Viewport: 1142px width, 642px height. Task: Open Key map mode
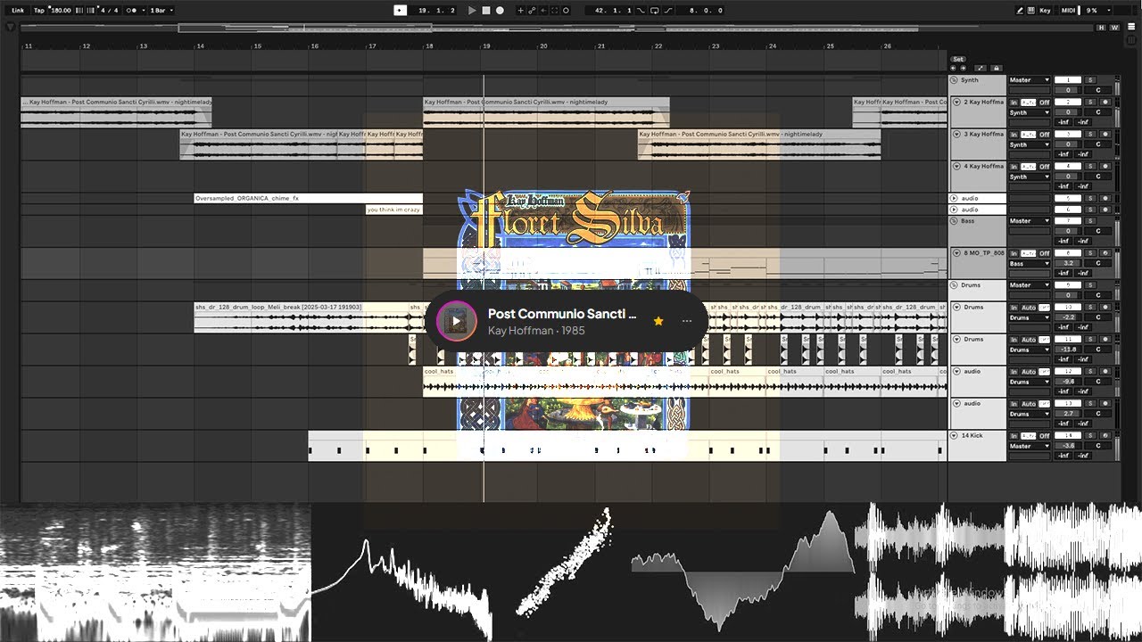click(x=1045, y=11)
